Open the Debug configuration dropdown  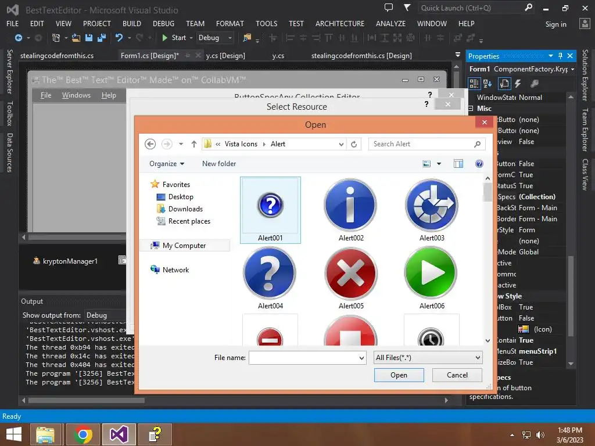pyautogui.click(x=215, y=38)
